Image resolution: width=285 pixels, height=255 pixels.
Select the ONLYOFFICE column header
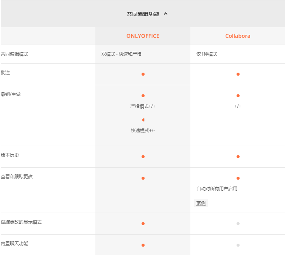click(143, 36)
